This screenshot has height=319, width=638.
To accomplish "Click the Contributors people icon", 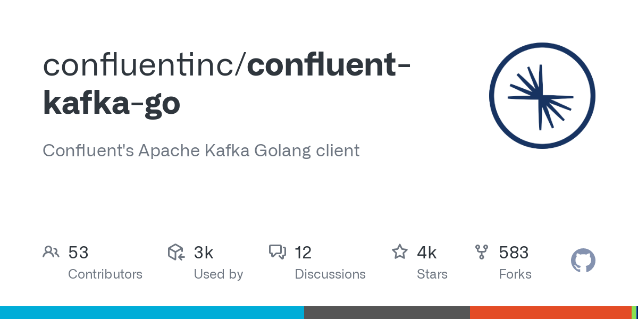I will pos(51,252).
